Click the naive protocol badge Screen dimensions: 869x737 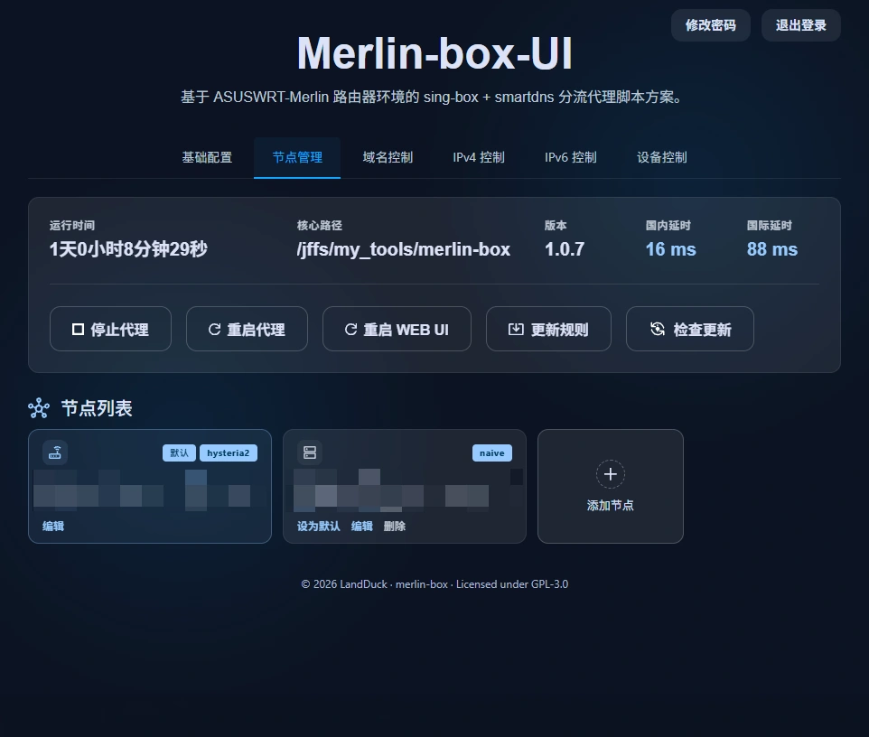(492, 452)
